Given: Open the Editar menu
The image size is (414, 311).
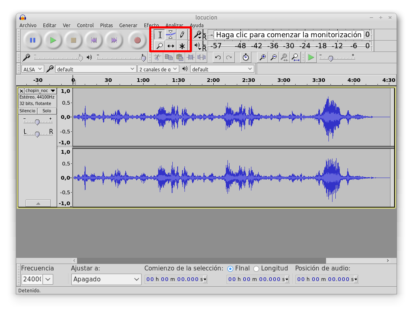Looking at the screenshot, I should [x=49, y=26].
